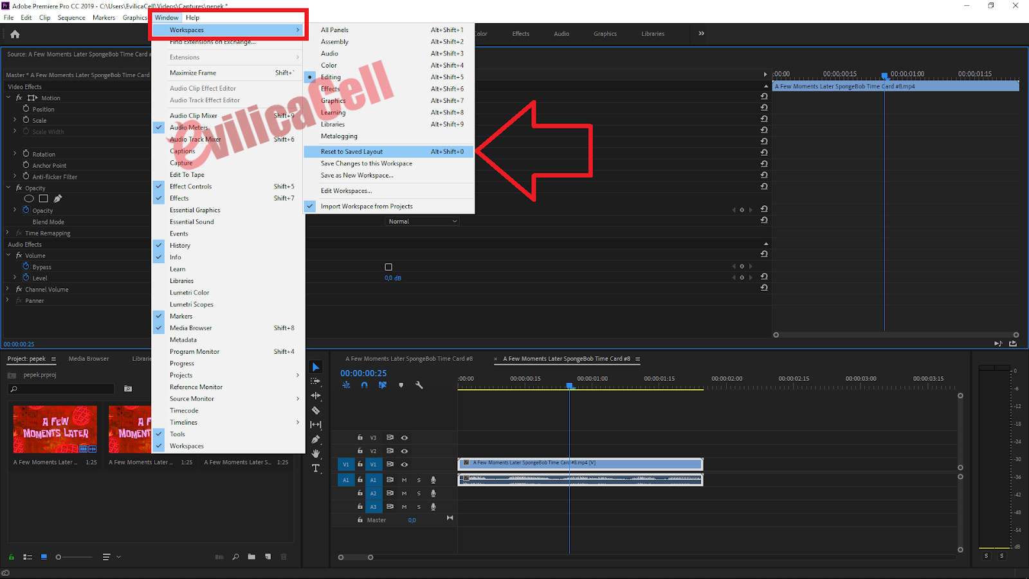Expand the Time Remapping effect
This screenshot has width=1029, height=579.
(8, 232)
